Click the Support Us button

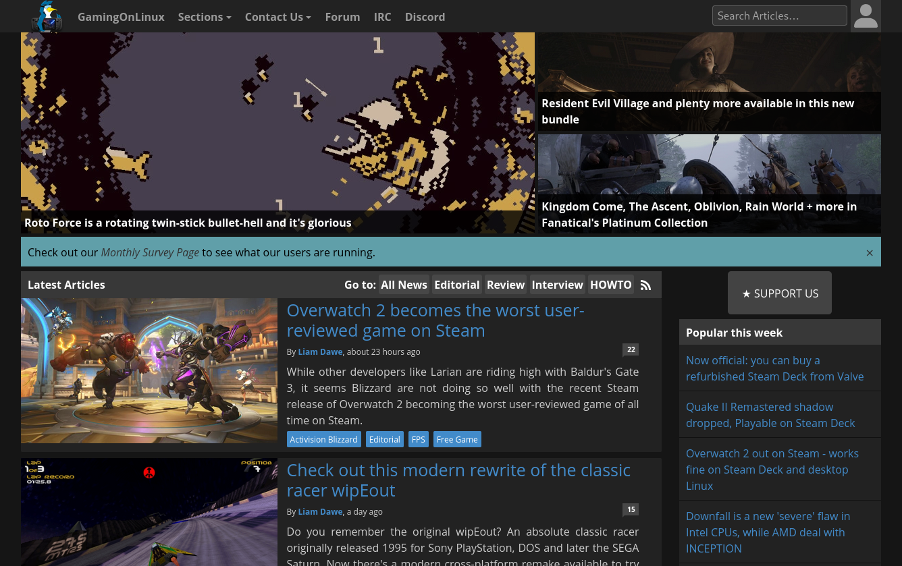click(x=780, y=293)
